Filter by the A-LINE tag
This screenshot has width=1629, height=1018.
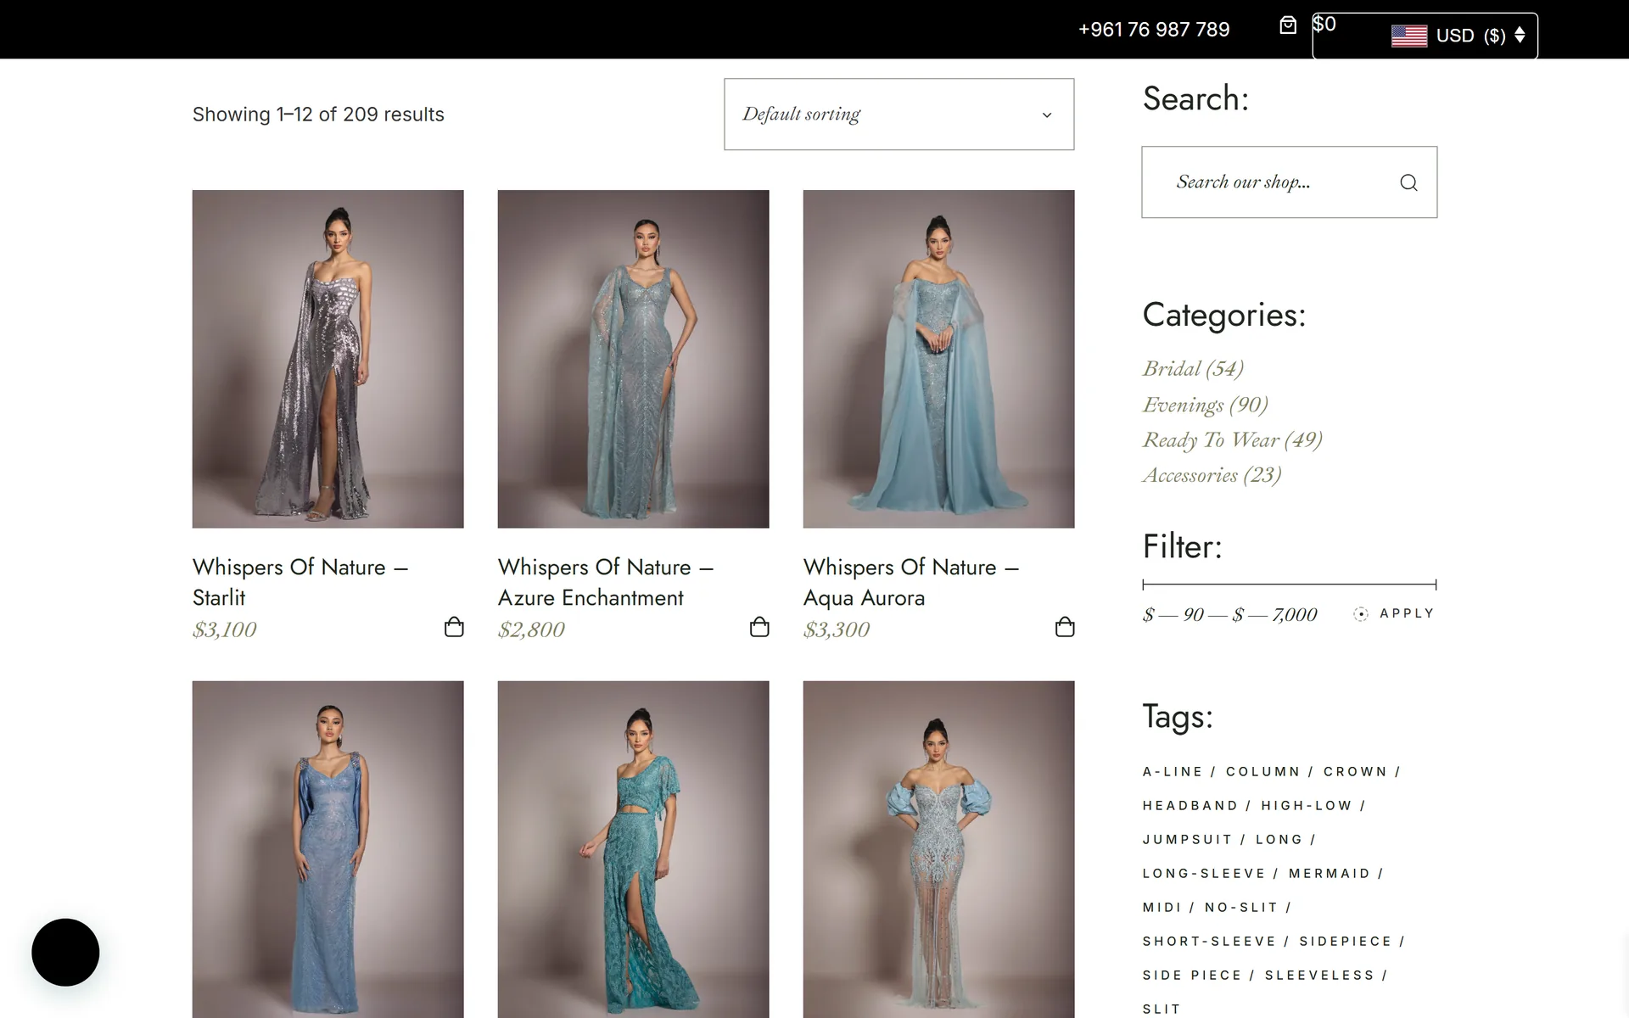point(1173,772)
